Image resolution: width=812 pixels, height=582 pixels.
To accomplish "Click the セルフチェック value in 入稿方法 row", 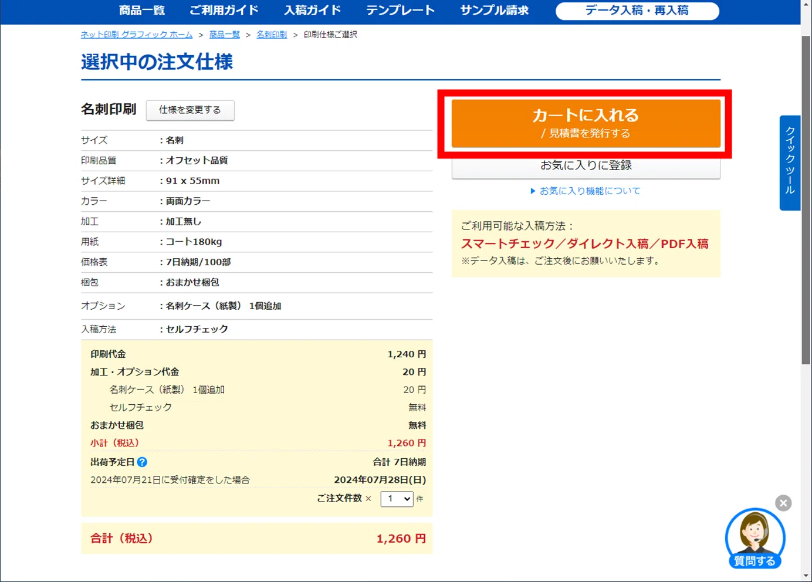I will (x=197, y=329).
